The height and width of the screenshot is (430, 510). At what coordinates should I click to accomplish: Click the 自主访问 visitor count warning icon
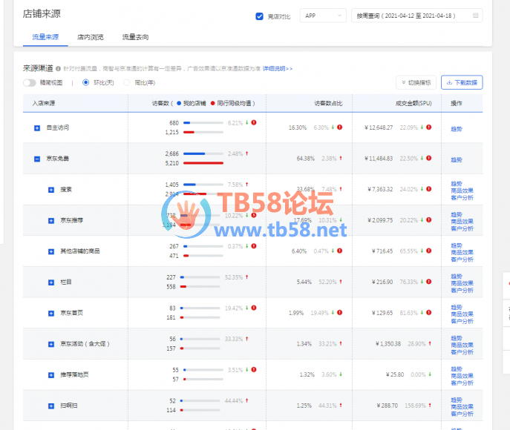pyautogui.click(x=254, y=122)
